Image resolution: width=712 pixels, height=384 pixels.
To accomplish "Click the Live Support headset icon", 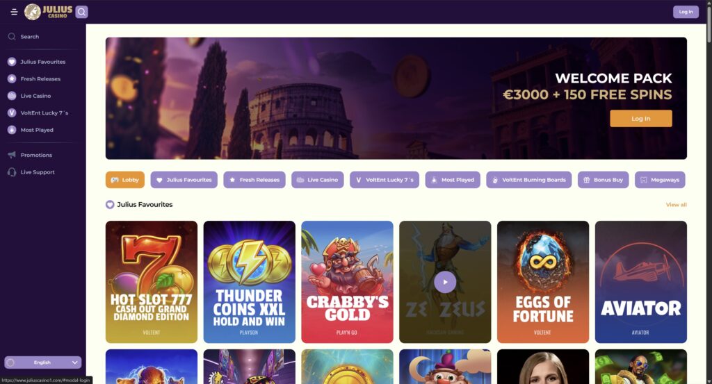I will pos(12,172).
